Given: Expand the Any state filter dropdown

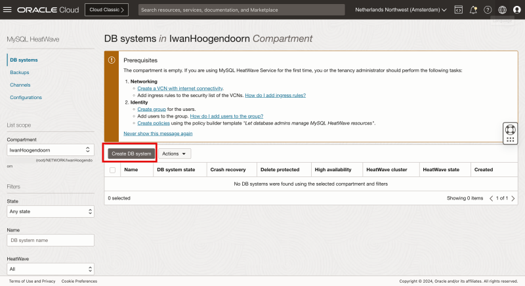Looking at the screenshot, I should (51, 212).
